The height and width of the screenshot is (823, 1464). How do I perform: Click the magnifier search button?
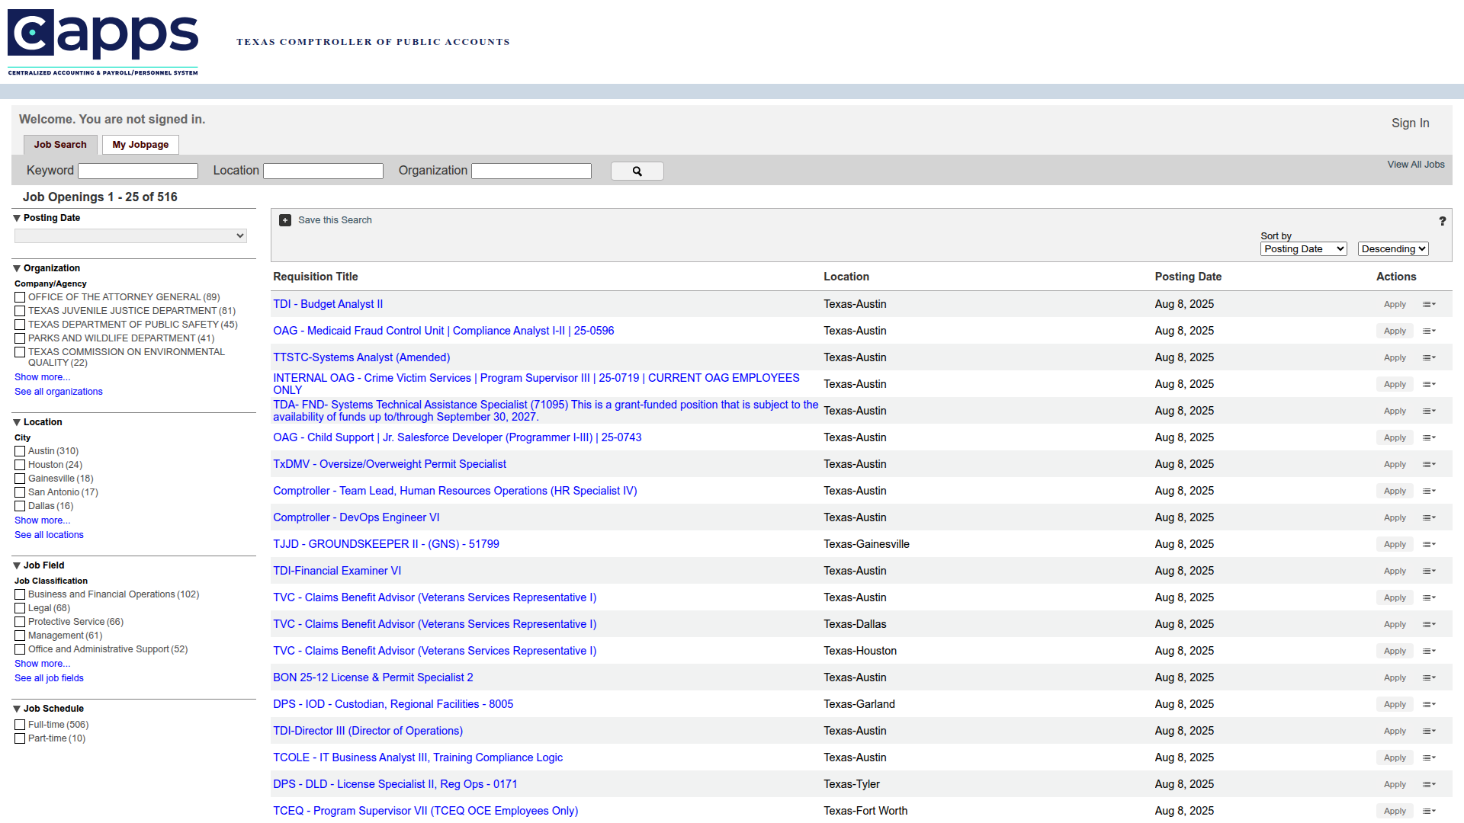[x=637, y=171]
